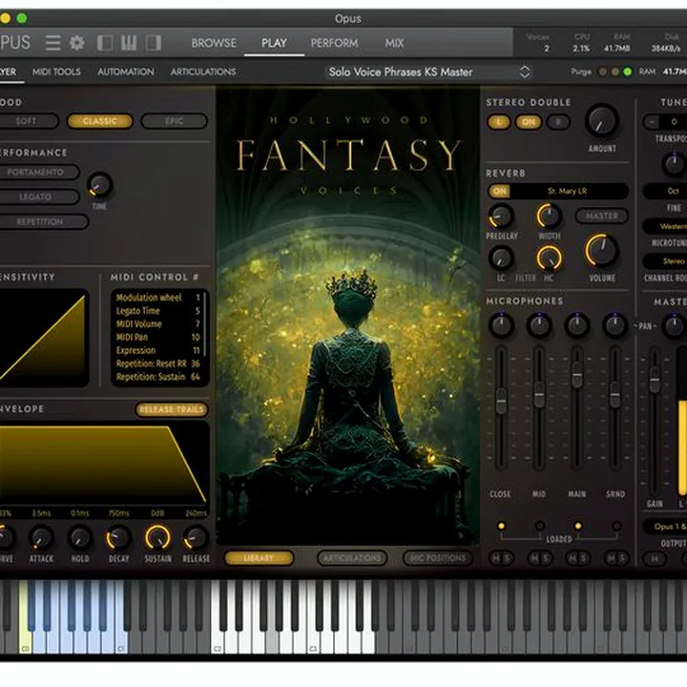Image resolution: width=687 pixels, height=687 pixels.
Task: Select Stereo Double L channel
Action: 499,122
